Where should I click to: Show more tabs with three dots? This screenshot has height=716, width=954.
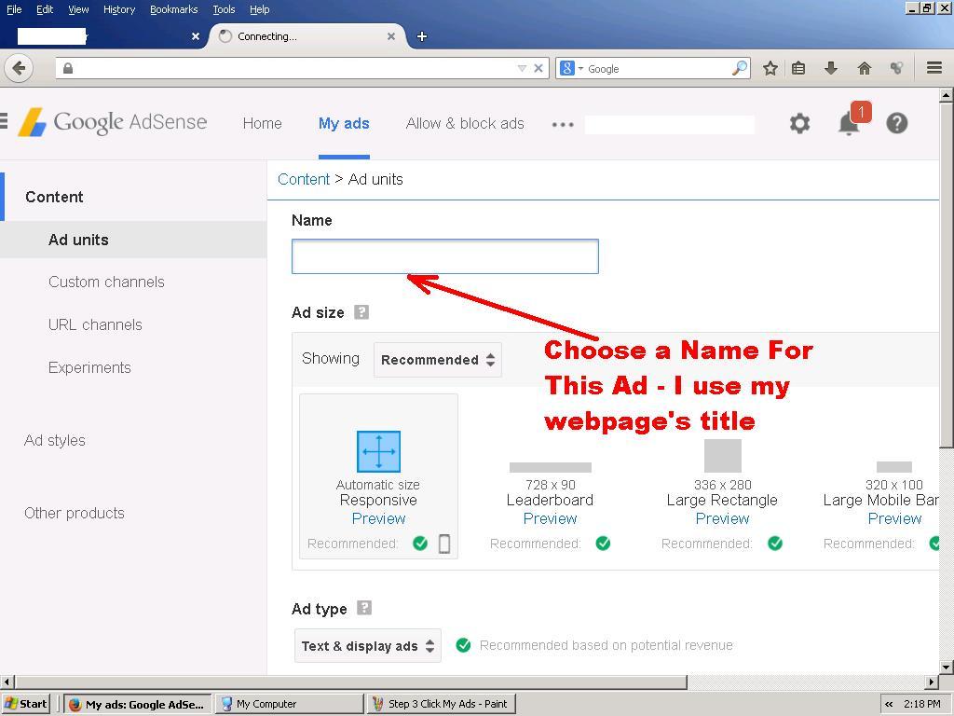pos(563,124)
